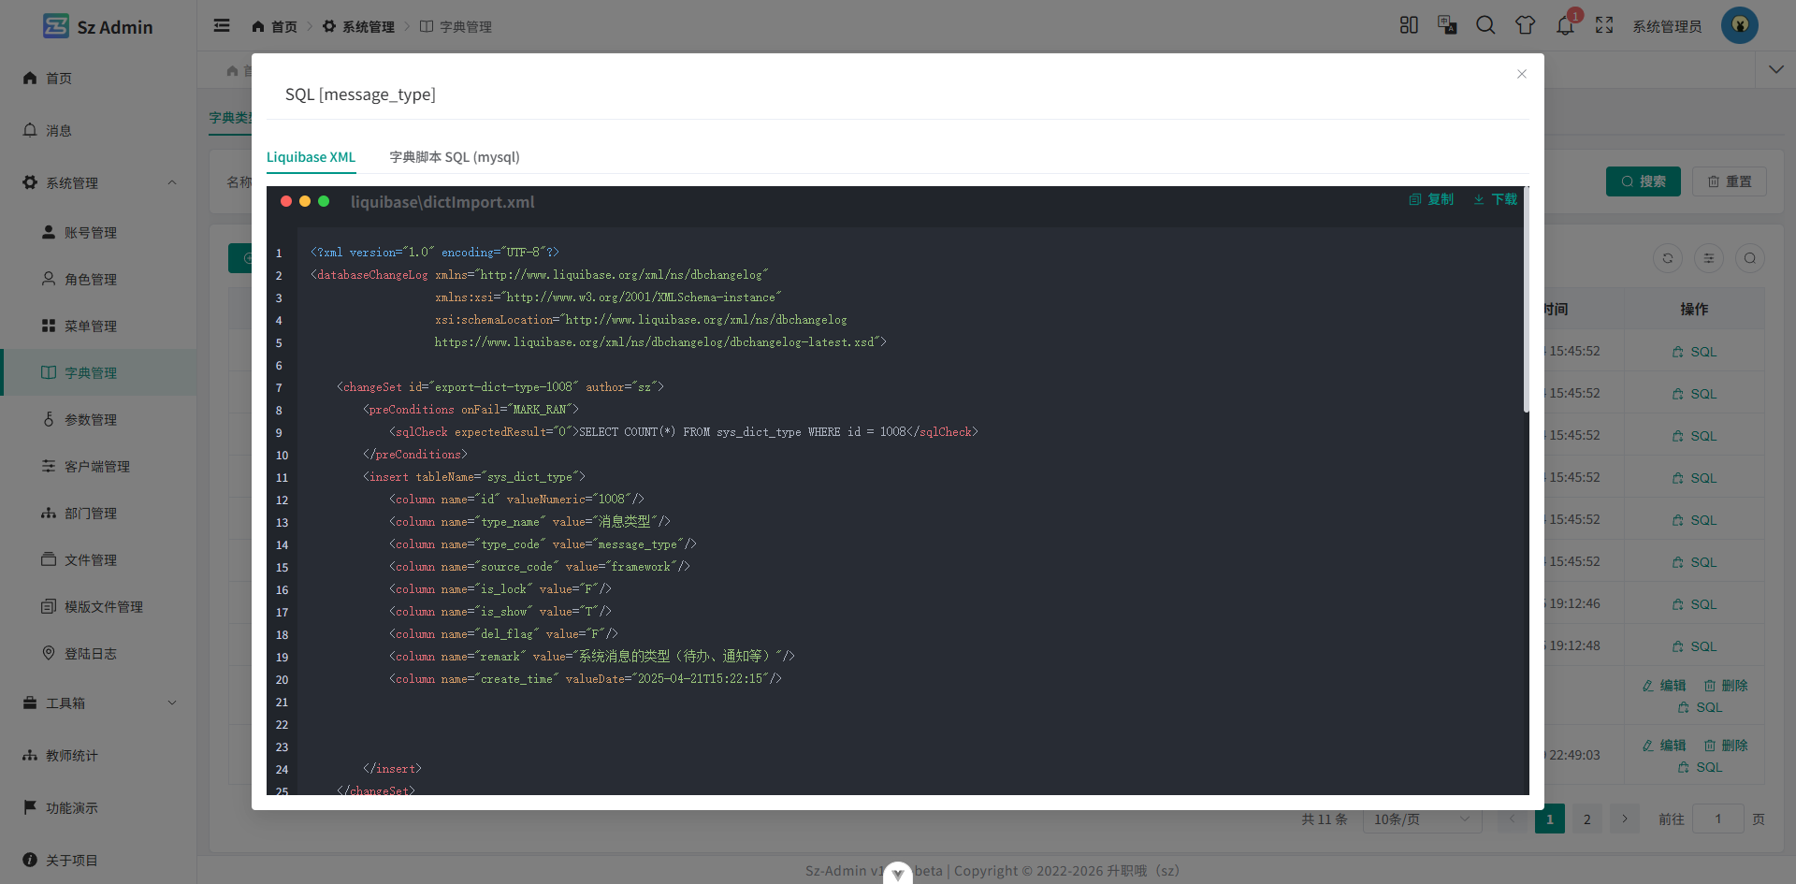Open 模版文件管理 menu item
This screenshot has width=1796, height=884.
click(x=98, y=606)
